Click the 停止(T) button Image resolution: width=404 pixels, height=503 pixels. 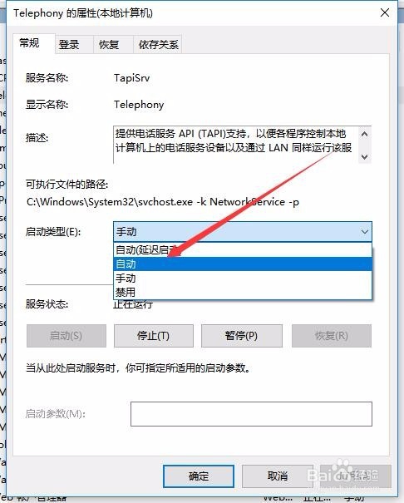click(x=154, y=336)
